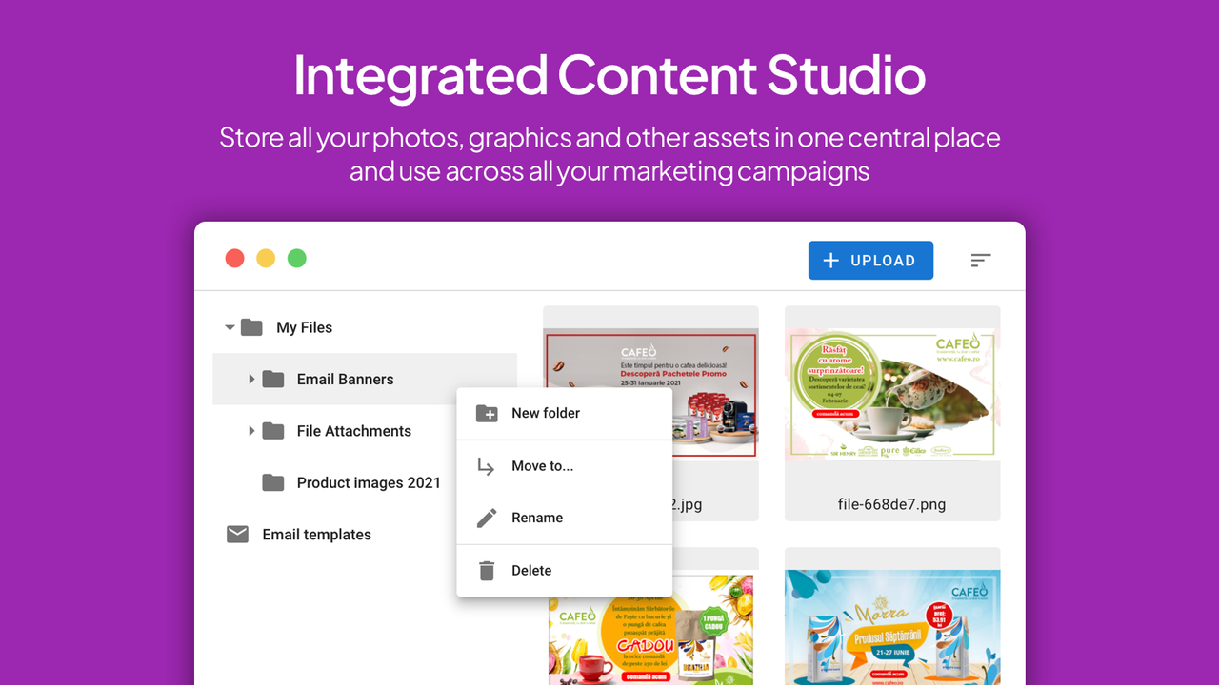Click the envelope icon beside Email templates
Screen dimensions: 1219x685
(x=236, y=534)
